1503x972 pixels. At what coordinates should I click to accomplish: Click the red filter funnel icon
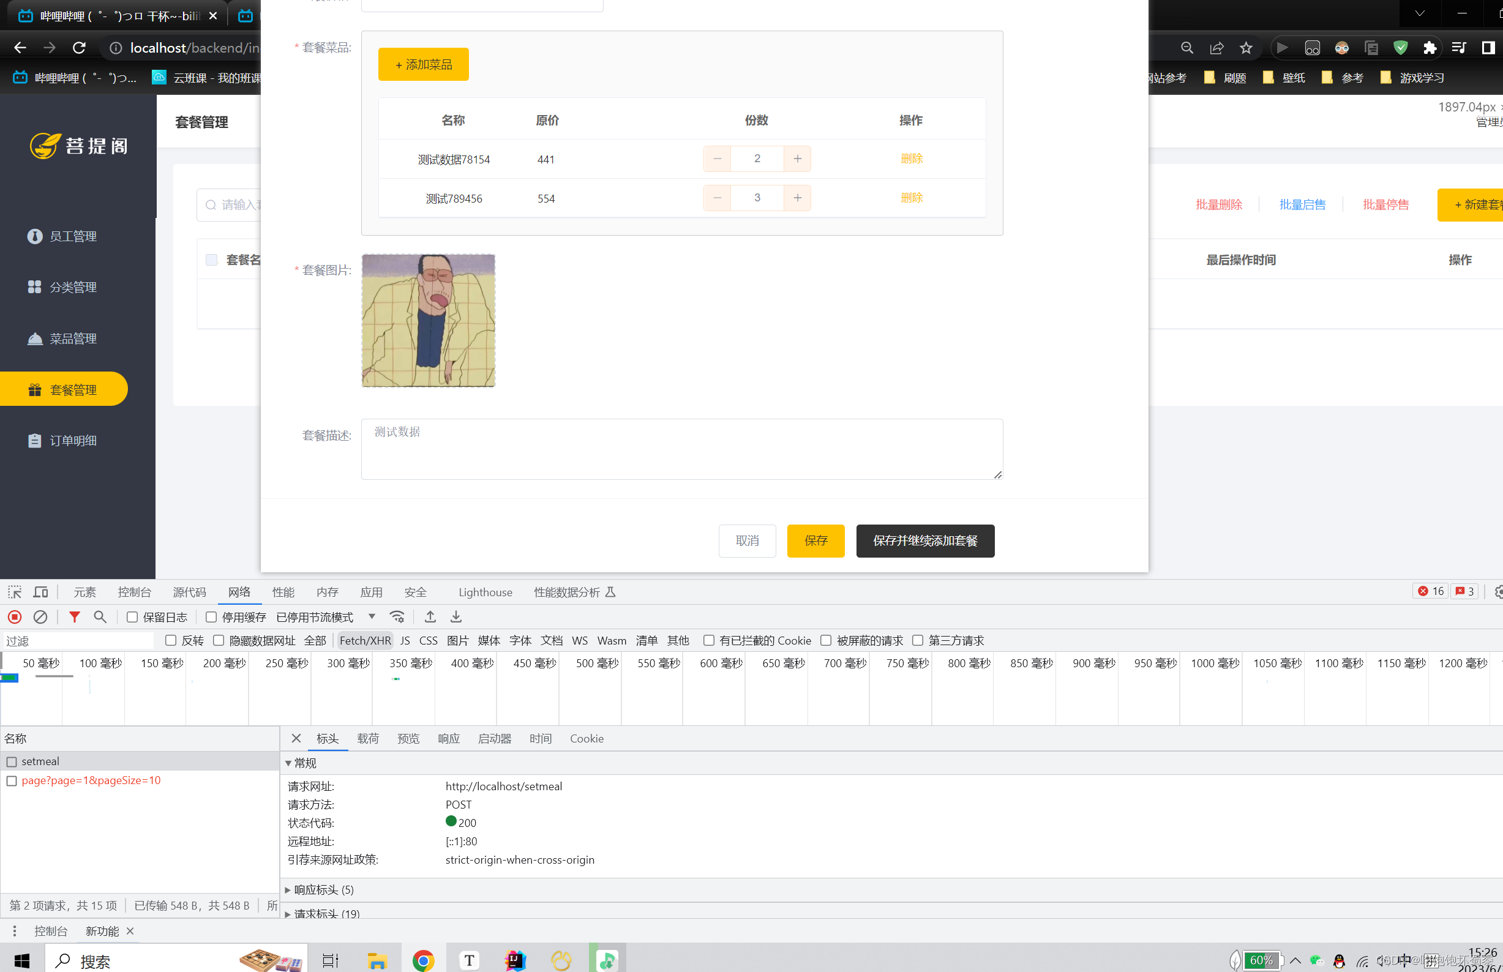pyautogui.click(x=75, y=616)
